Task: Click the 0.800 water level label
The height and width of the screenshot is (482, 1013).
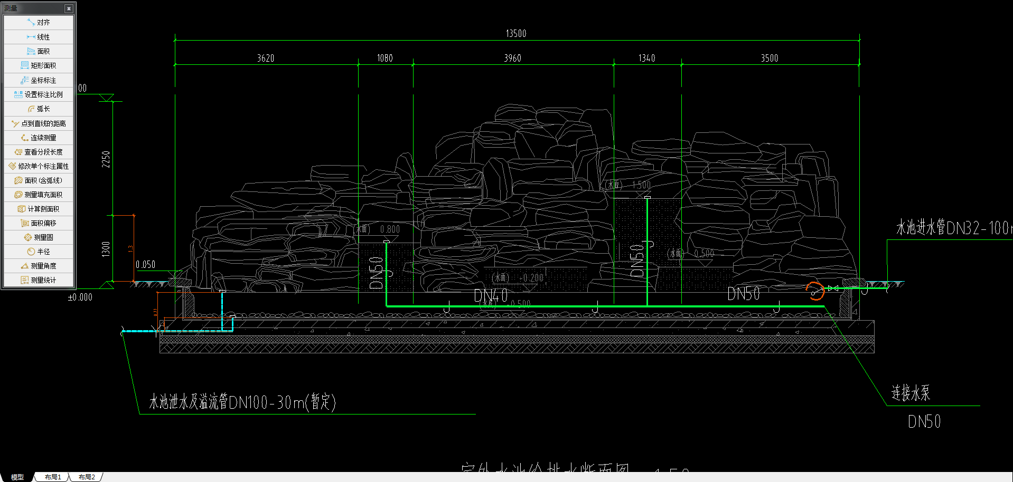Action: pyautogui.click(x=390, y=229)
